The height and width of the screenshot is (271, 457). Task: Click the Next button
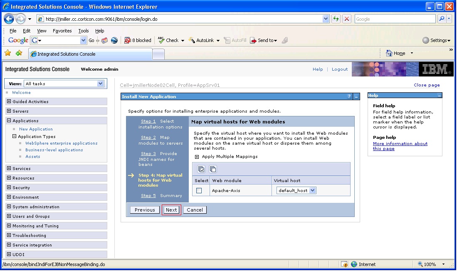(x=171, y=210)
